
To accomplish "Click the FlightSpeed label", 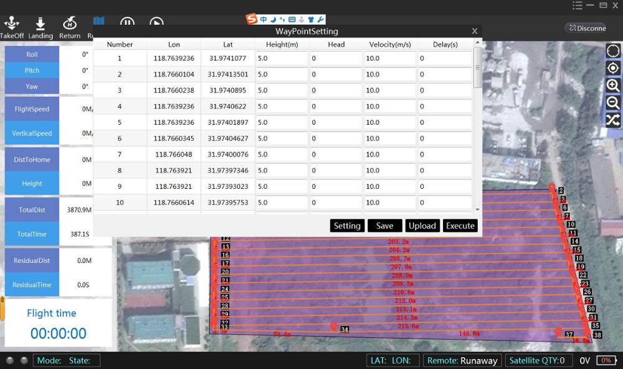I will pos(32,108).
